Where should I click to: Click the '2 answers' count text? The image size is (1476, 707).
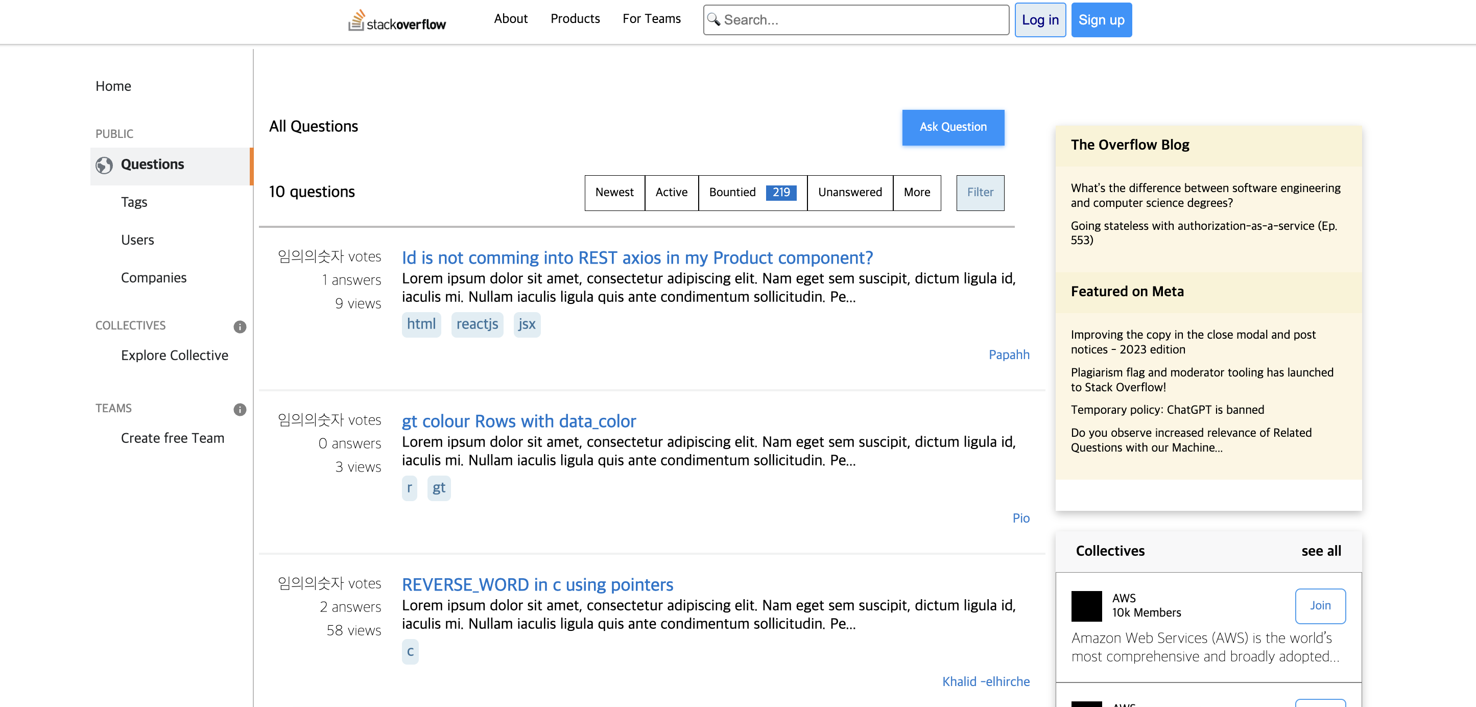[x=350, y=607]
